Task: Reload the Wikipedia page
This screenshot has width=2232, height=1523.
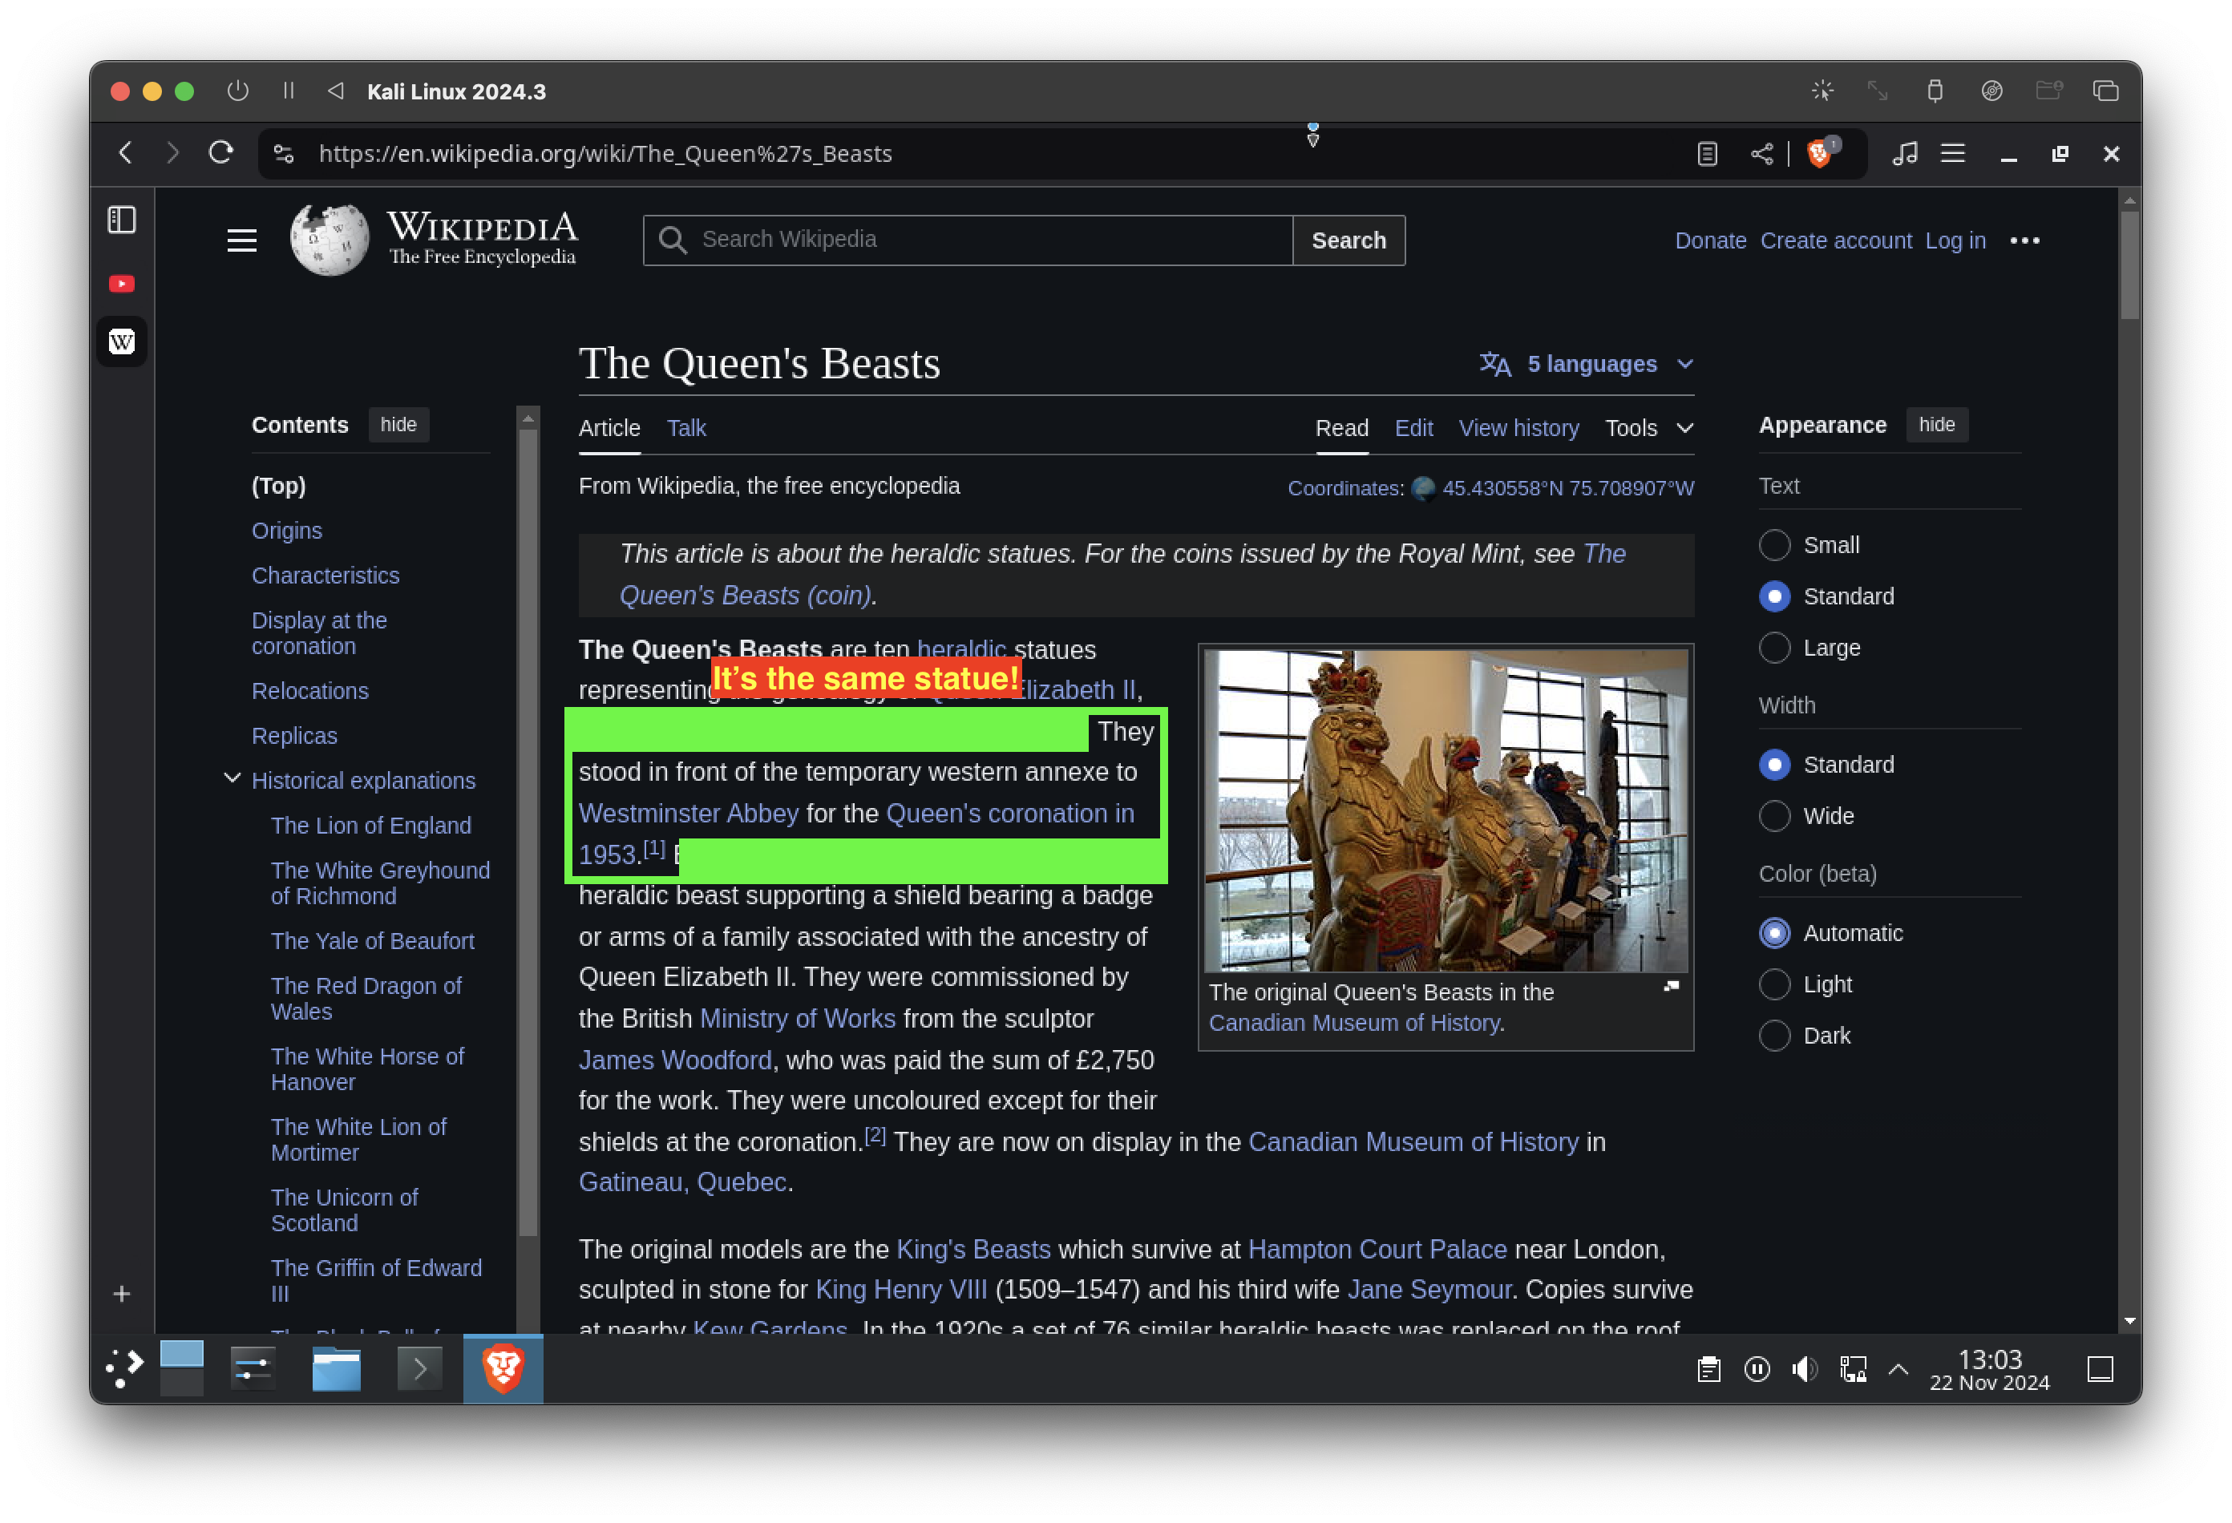Action: pos(221,152)
